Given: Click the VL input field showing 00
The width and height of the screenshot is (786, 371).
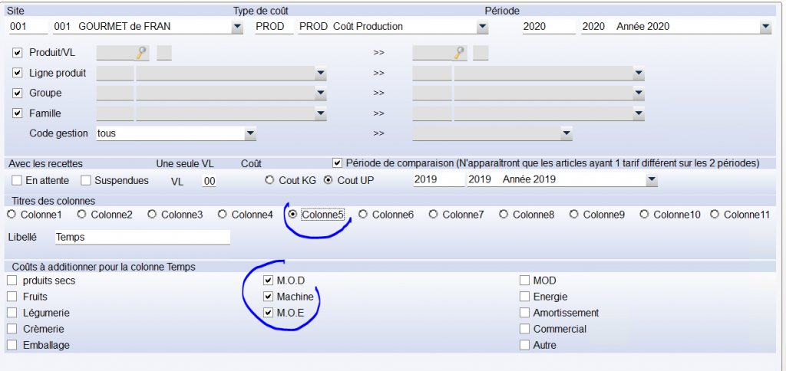Looking at the screenshot, I should [x=209, y=181].
